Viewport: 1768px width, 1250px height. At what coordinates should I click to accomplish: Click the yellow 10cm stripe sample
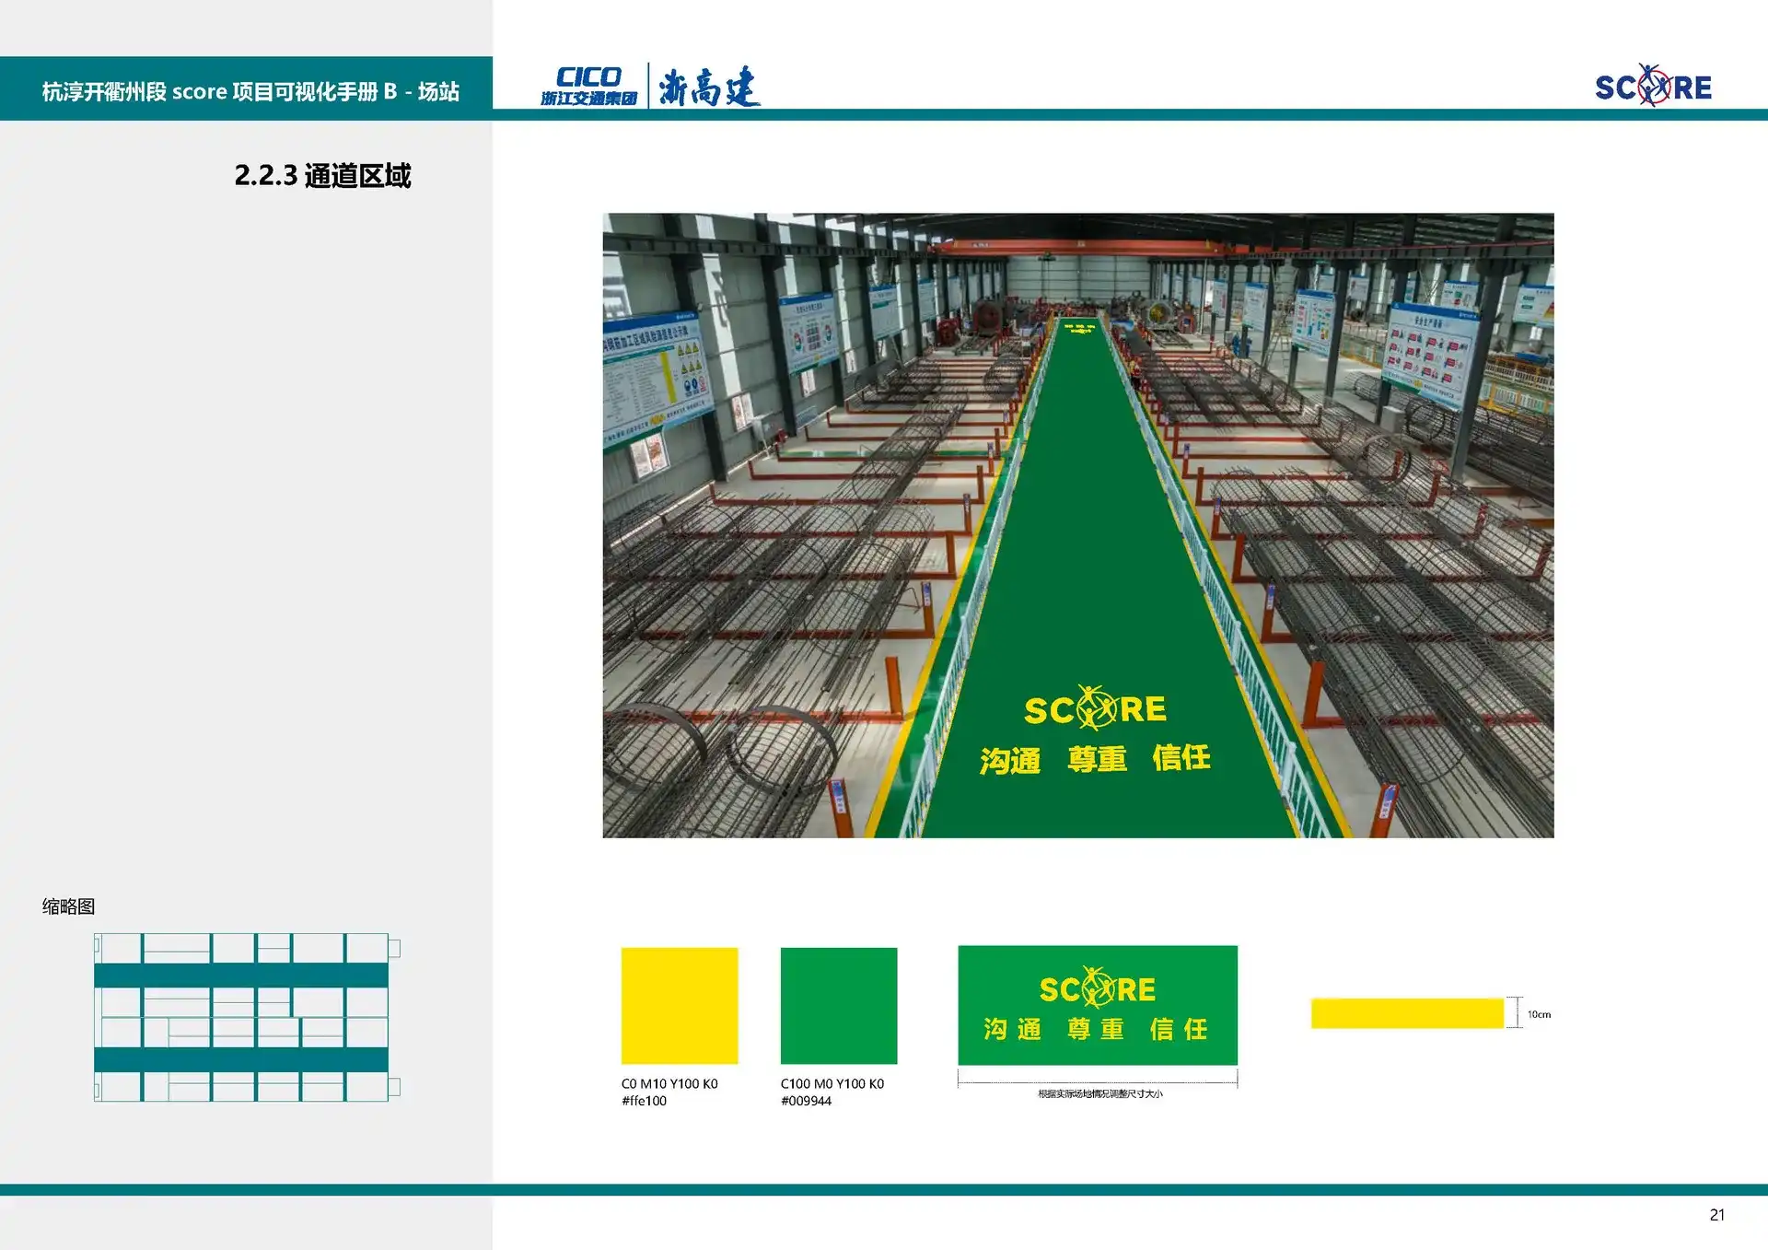1407,1012
